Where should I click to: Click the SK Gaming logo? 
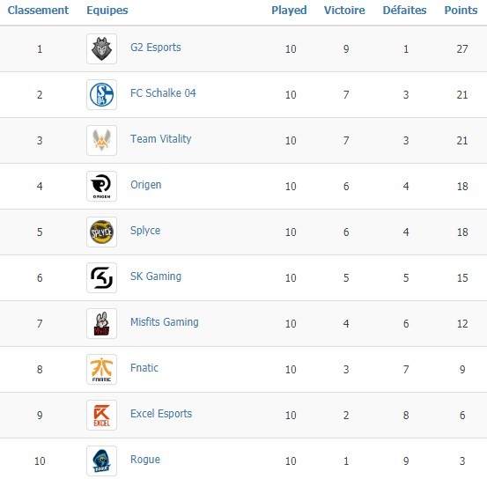coord(101,277)
